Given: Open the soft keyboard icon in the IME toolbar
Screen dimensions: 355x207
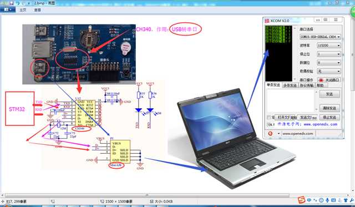Looking at the screenshot, I should (x=333, y=200).
